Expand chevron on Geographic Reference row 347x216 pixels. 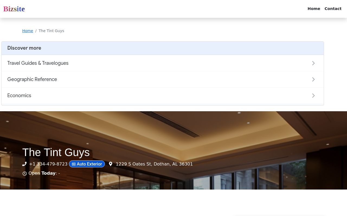click(313, 79)
